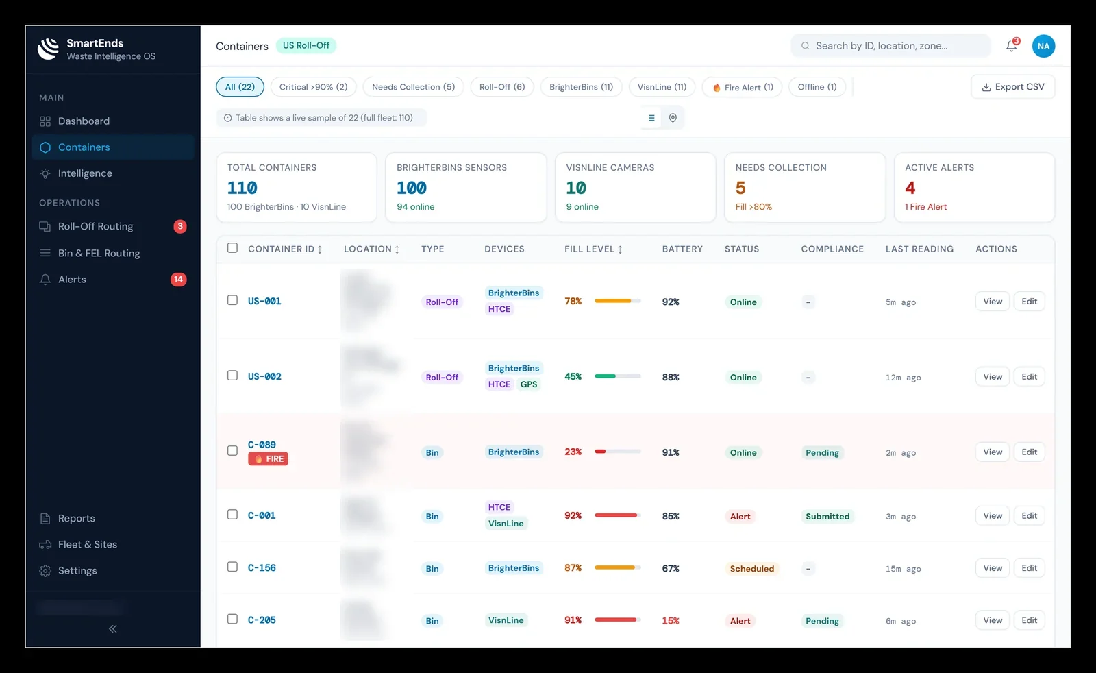Check the C-089 row checkbox
Image resolution: width=1096 pixels, height=673 pixels.
tap(232, 451)
